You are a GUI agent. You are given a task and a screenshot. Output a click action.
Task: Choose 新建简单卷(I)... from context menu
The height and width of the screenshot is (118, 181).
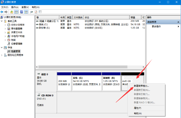point(141,86)
